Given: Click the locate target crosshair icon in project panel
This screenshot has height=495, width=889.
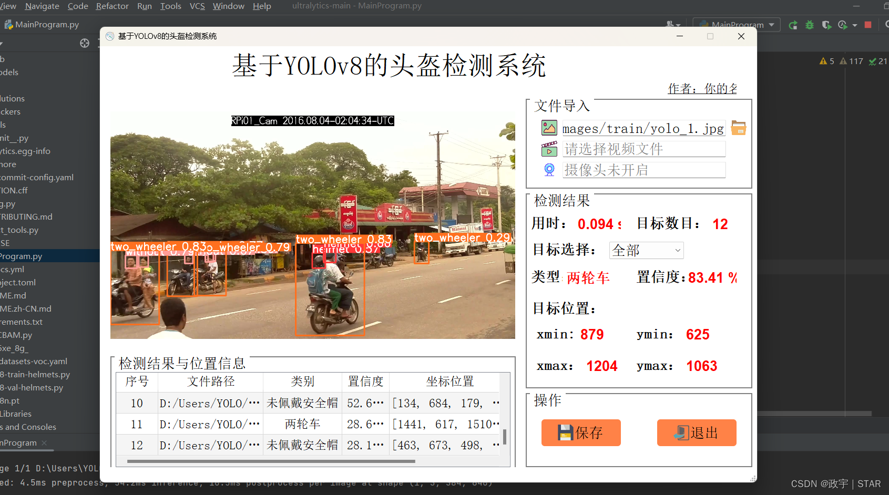Looking at the screenshot, I should 85,43.
